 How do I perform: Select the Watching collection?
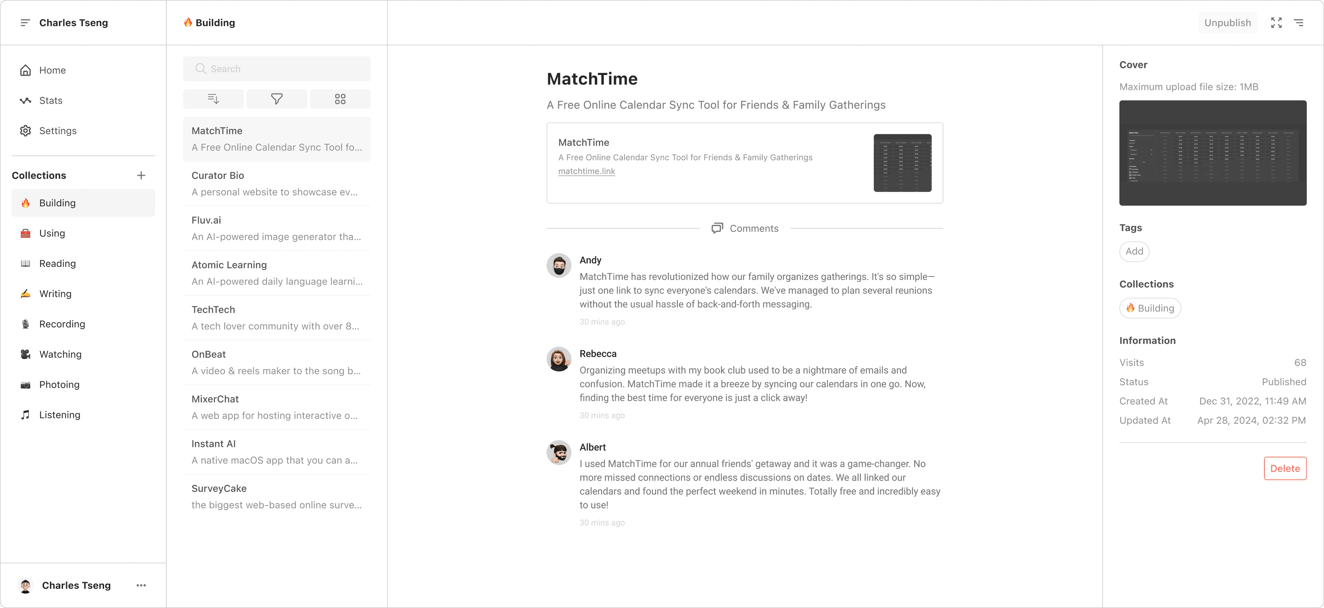[60, 355]
